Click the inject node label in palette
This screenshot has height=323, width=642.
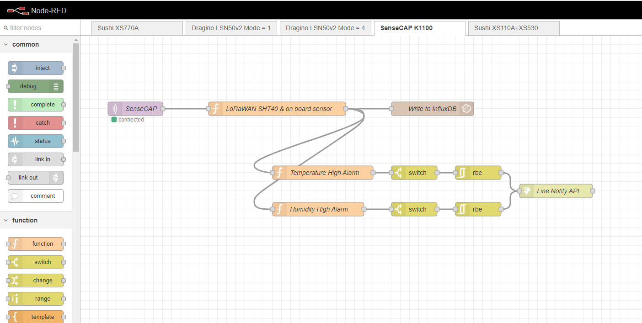point(43,68)
